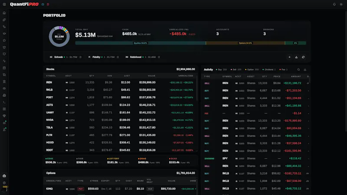
Task: Sort activity by AMOUNT column header
Action: pos(296,77)
